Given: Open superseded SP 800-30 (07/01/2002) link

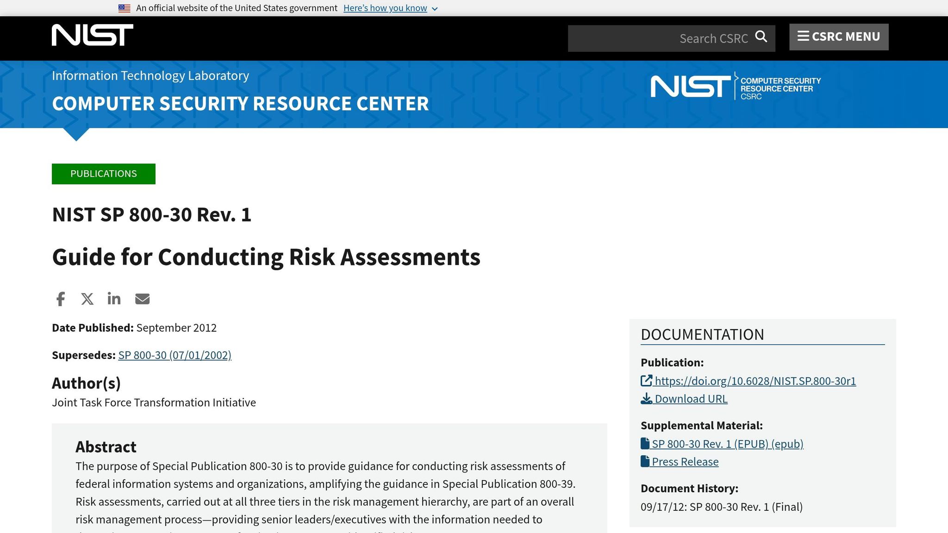Looking at the screenshot, I should pyautogui.click(x=175, y=355).
